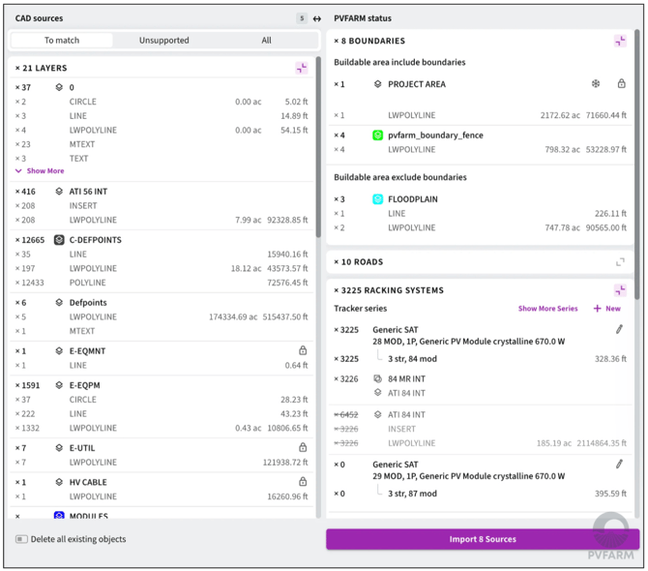Click the POLYLINE row with 72576.45 ft

pos(162,283)
